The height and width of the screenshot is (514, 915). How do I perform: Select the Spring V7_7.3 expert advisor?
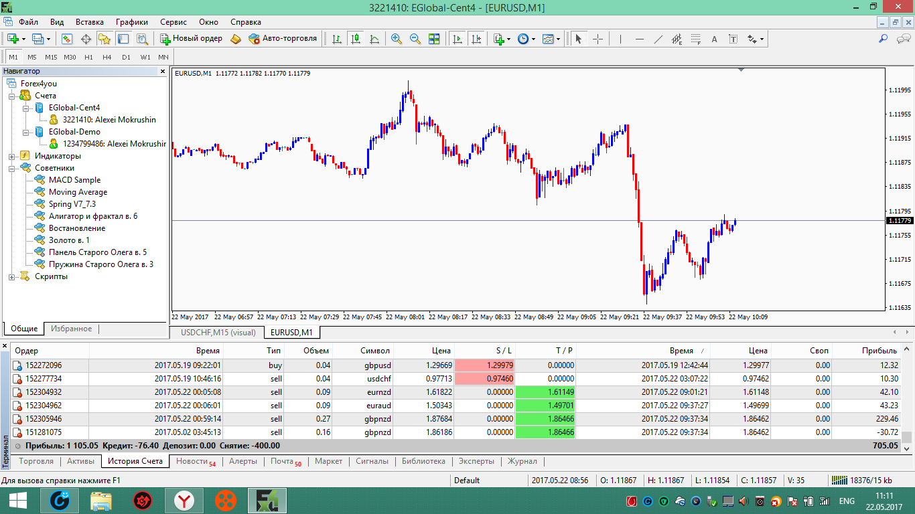(72, 204)
